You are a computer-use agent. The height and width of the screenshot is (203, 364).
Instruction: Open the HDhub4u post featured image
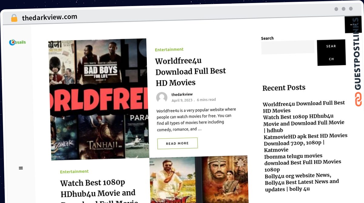199,179
